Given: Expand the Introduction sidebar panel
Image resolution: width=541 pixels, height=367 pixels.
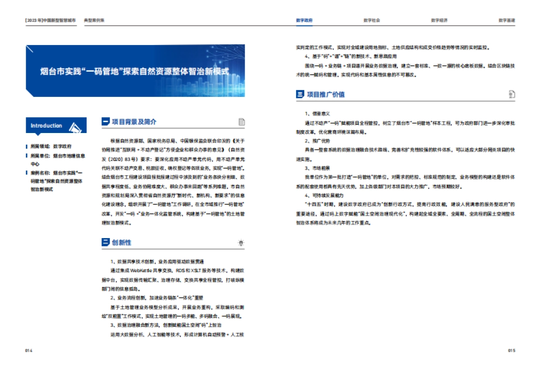Looking at the screenshot, I should coord(55,126).
